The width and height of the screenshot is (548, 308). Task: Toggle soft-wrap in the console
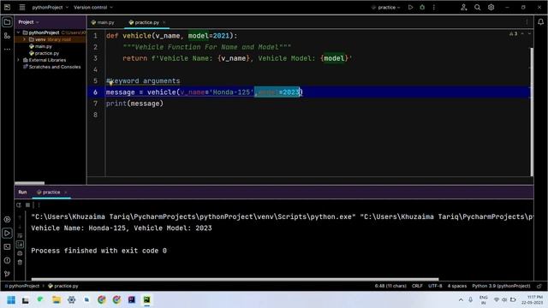click(x=20, y=236)
